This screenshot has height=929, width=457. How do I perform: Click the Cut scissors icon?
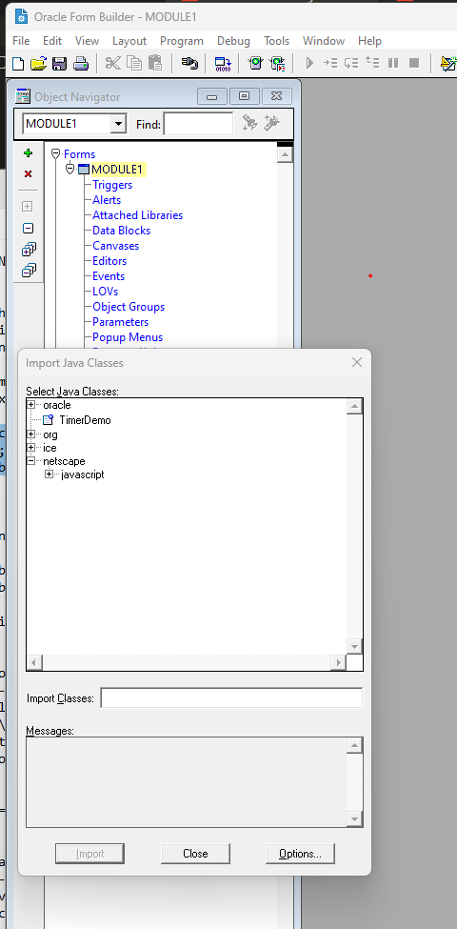click(x=112, y=63)
